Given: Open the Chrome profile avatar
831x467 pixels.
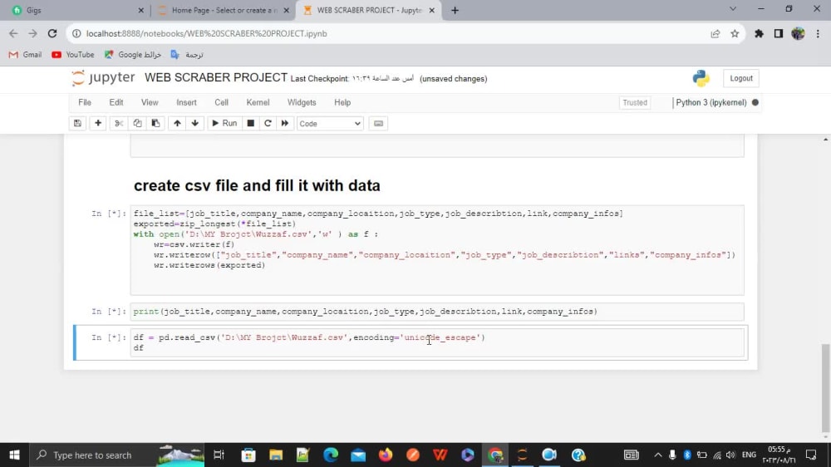Looking at the screenshot, I should point(798,33).
